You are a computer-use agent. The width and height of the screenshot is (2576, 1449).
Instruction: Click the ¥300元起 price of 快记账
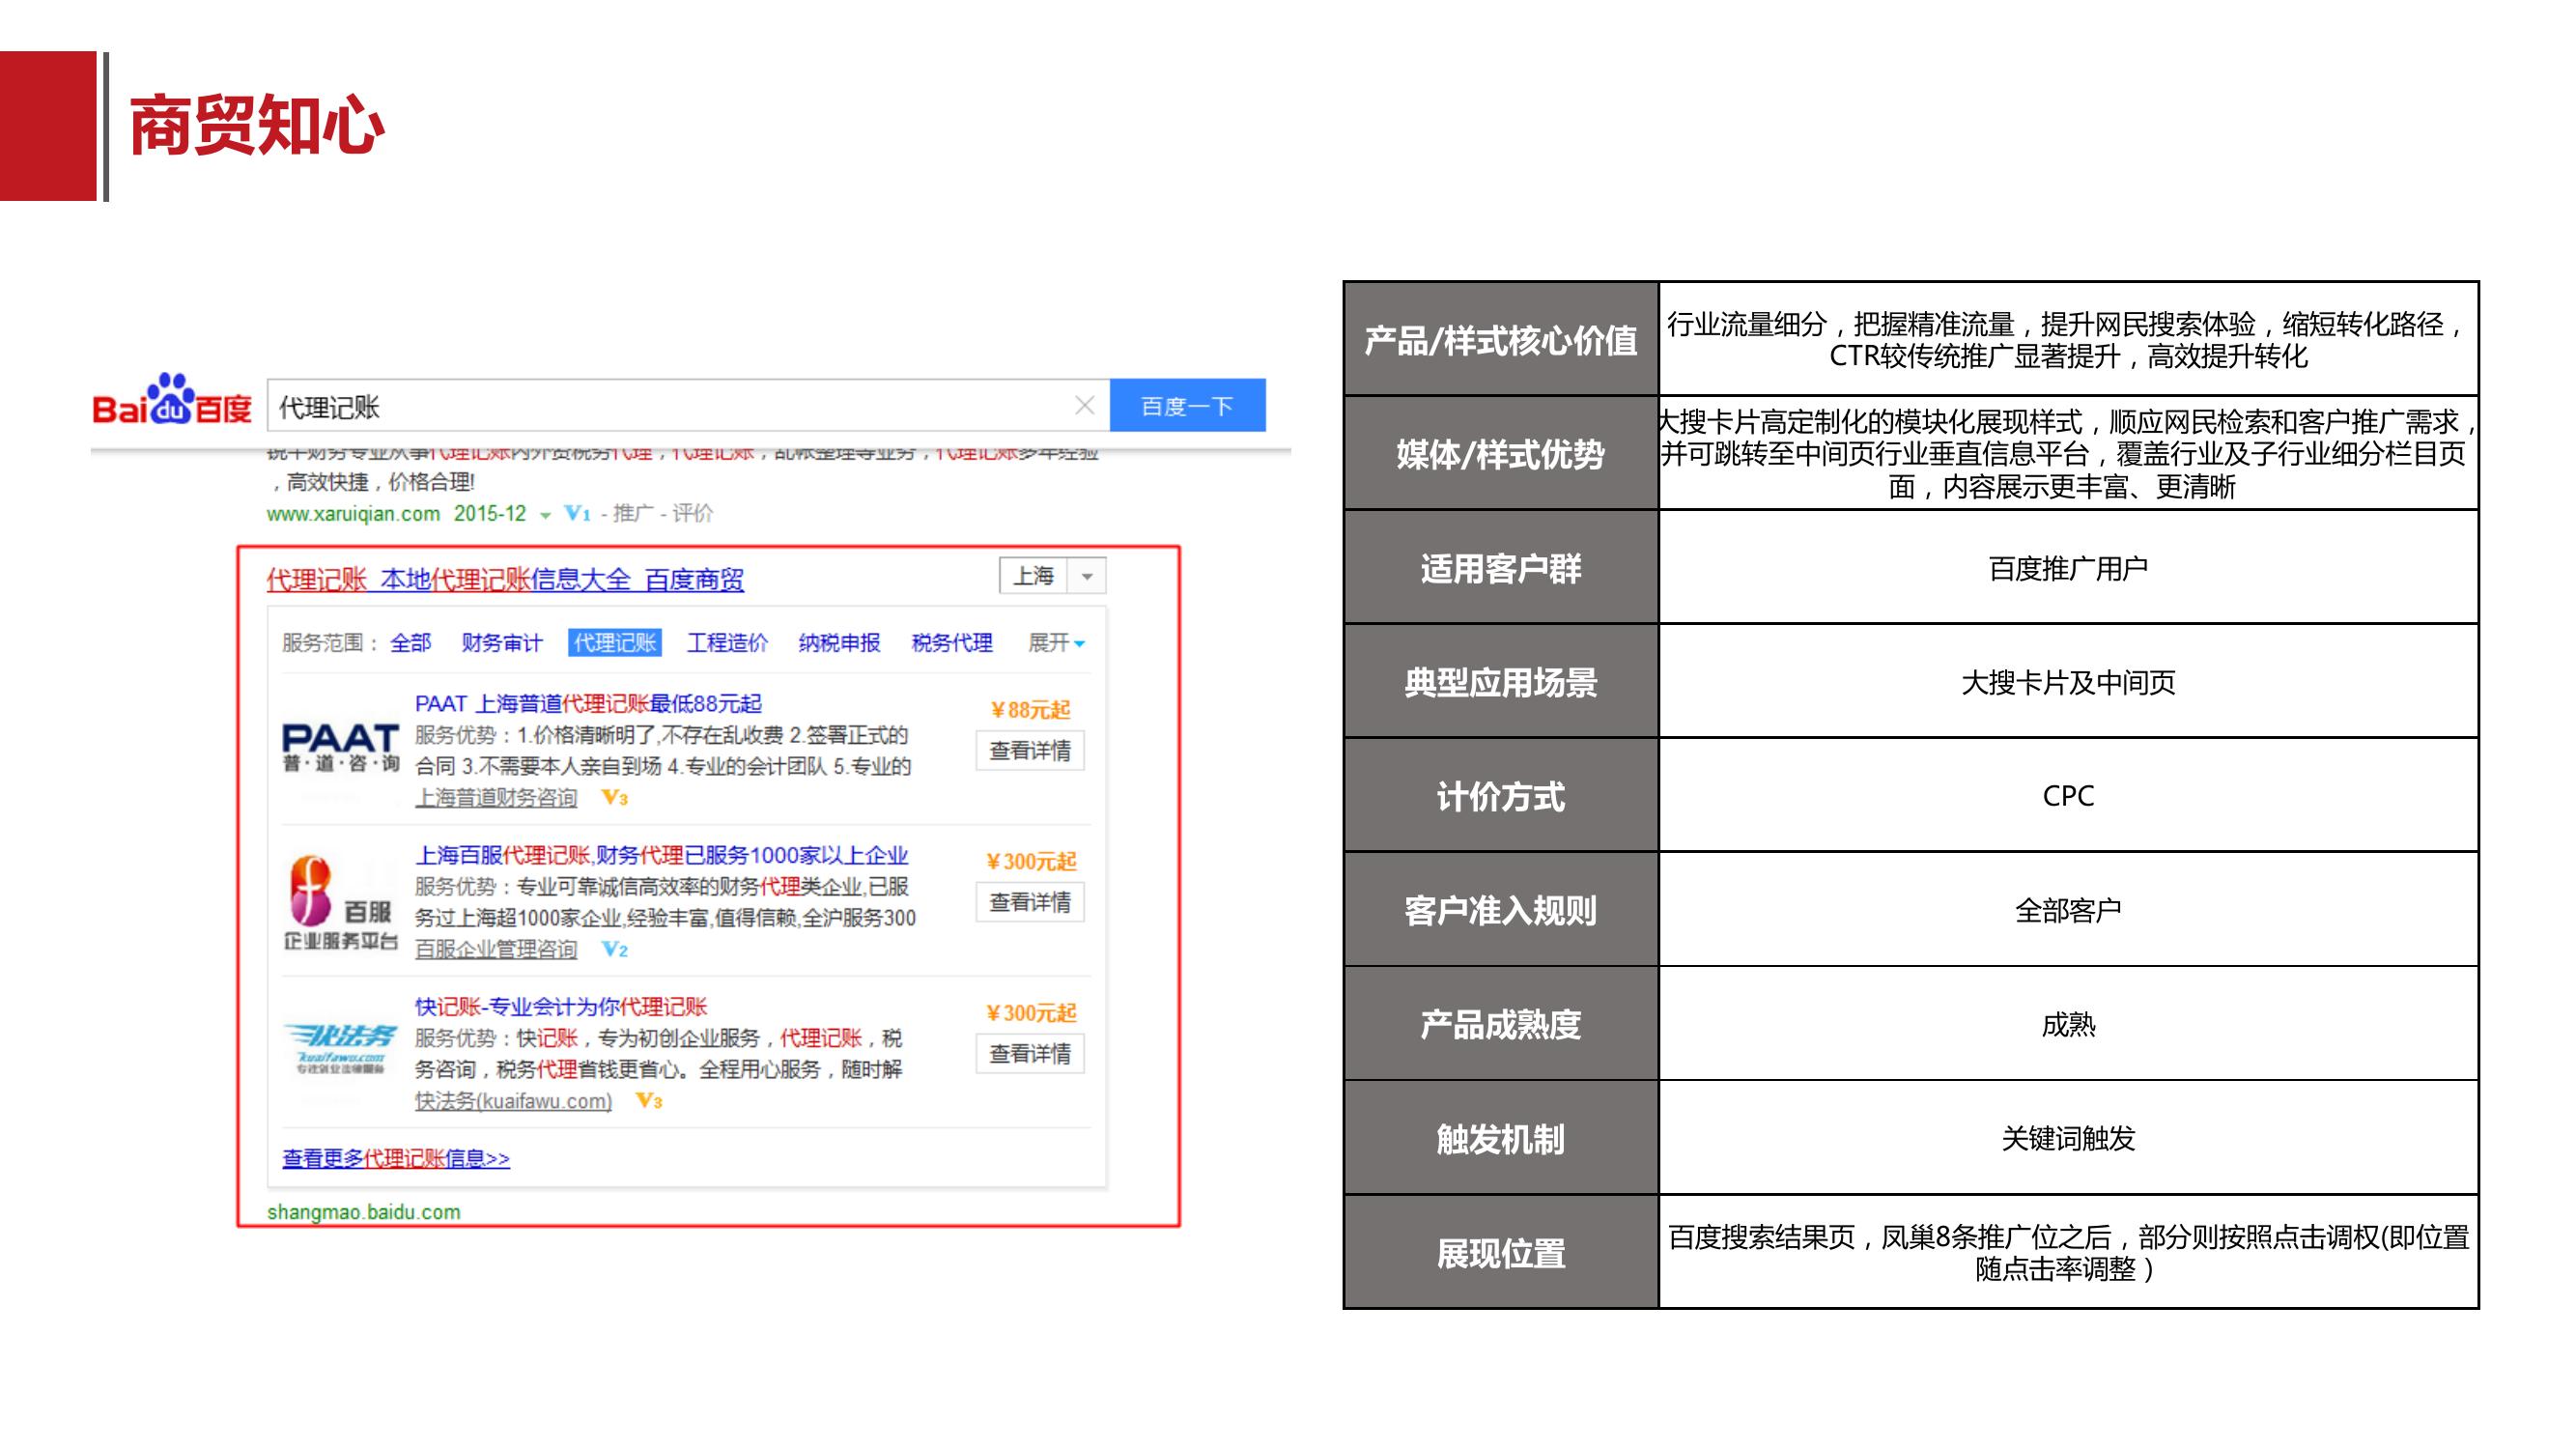[x=1031, y=1013]
